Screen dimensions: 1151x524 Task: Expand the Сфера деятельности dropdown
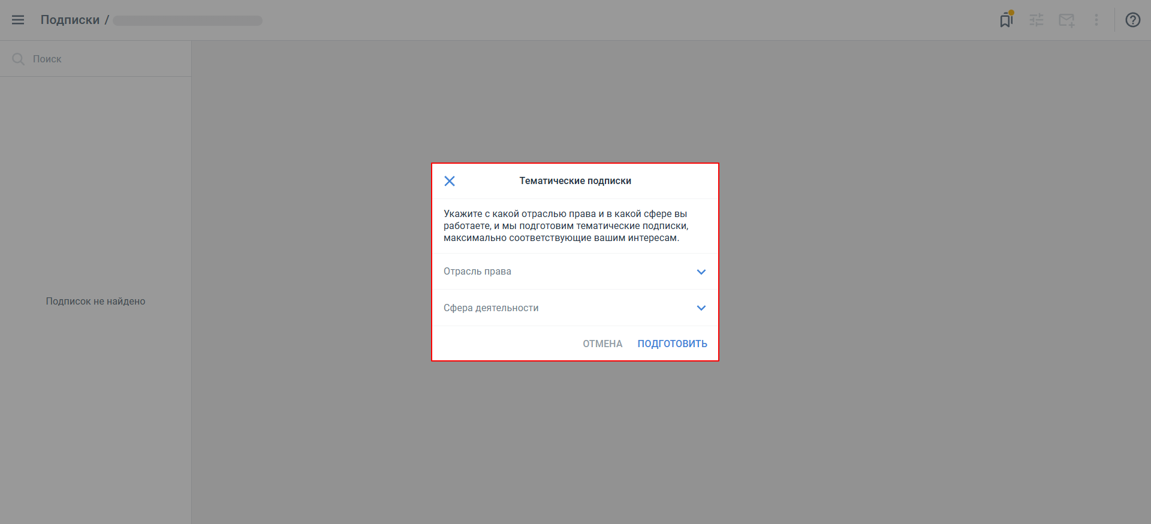tap(575, 308)
